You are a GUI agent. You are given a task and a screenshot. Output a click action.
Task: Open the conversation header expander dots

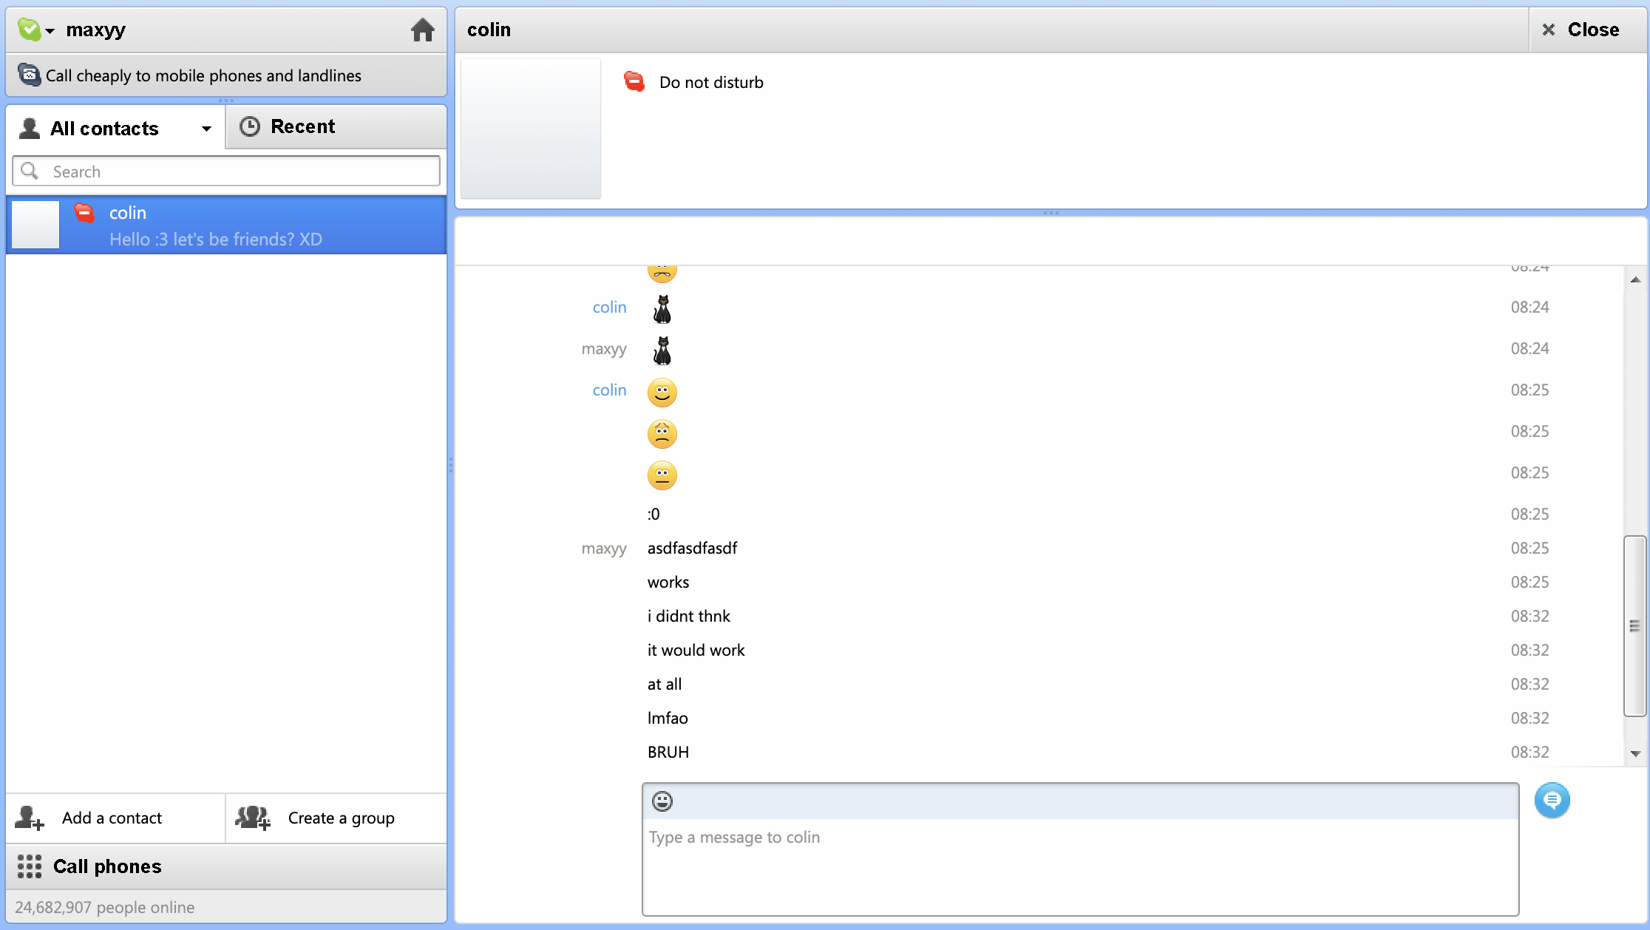pyautogui.click(x=1050, y=213)
